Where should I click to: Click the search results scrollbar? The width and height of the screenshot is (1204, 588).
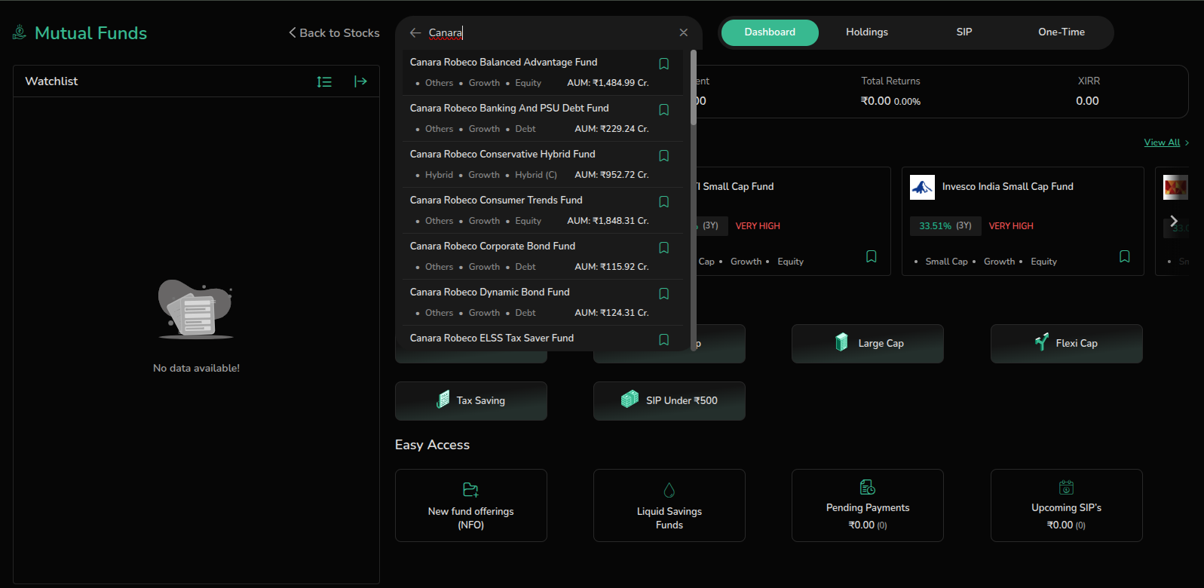click(x=693, y=87)
